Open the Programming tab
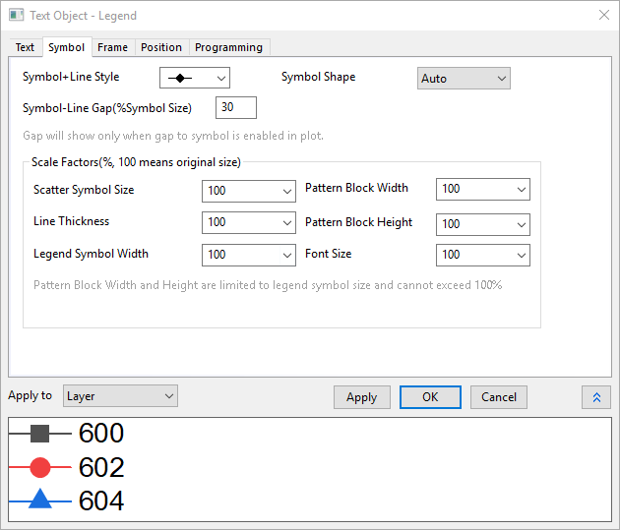The image size is (620, 530). click(228, 47)
